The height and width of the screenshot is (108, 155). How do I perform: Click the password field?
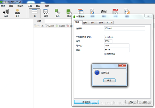pos(117,50)
